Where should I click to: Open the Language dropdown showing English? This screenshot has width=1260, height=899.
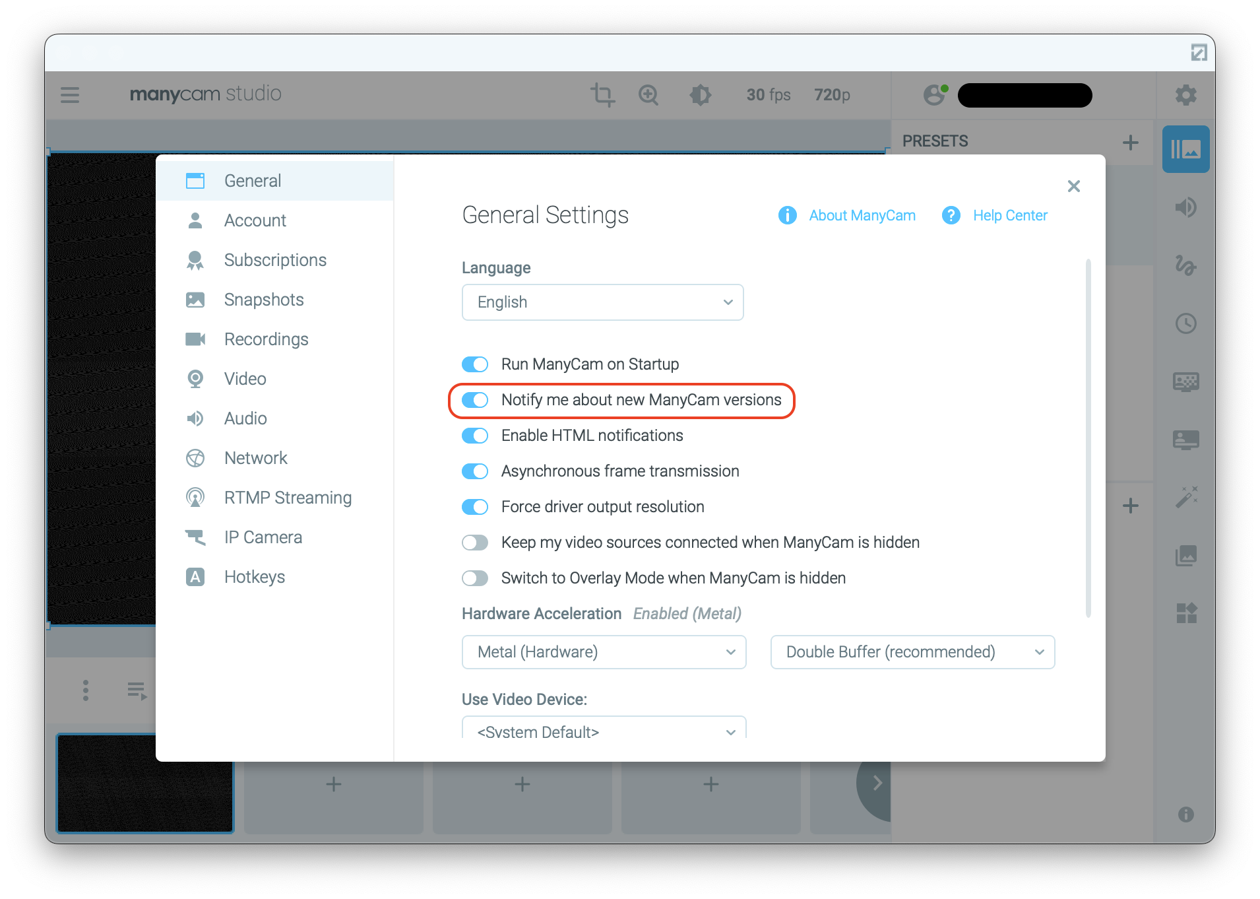(603, 302)
